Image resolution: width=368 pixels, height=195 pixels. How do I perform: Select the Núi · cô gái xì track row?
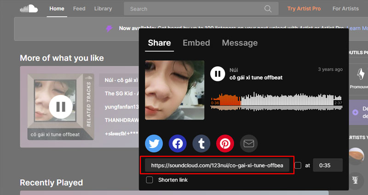[119, 80]
